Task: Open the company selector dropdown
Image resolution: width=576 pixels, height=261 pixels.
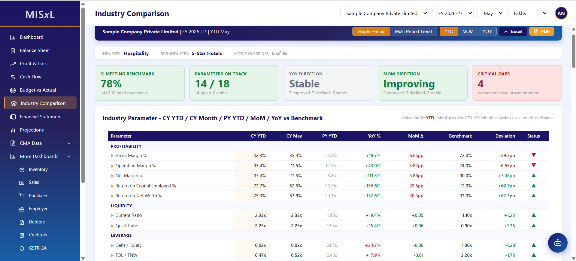Action: pyautogui.click(x=384, y=13)
